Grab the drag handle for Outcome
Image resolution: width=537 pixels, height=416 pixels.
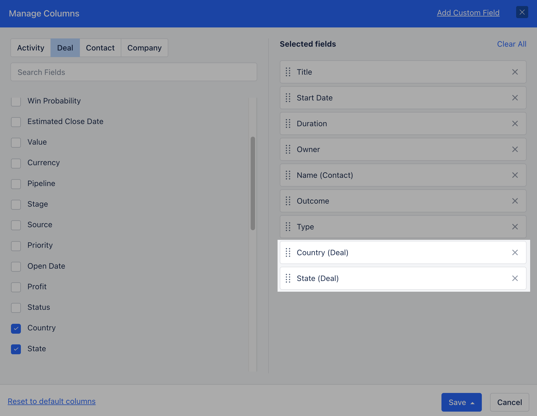(x=288, y=201)
